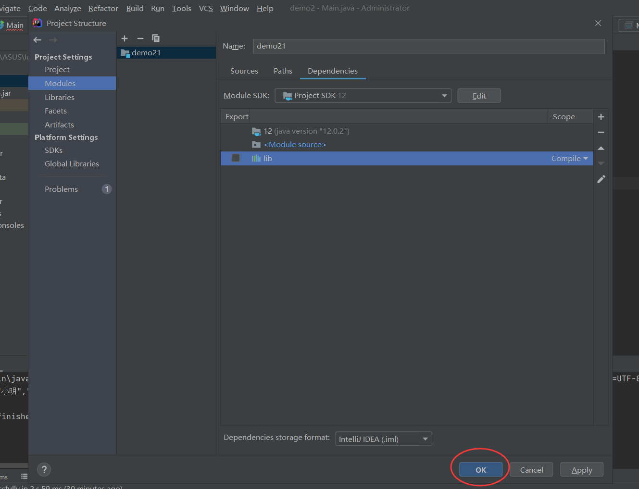Image resolution: width=639 pixels, height=489 pixels.
Task: Click the forward navigation arrow
Action: pos(53,40)
